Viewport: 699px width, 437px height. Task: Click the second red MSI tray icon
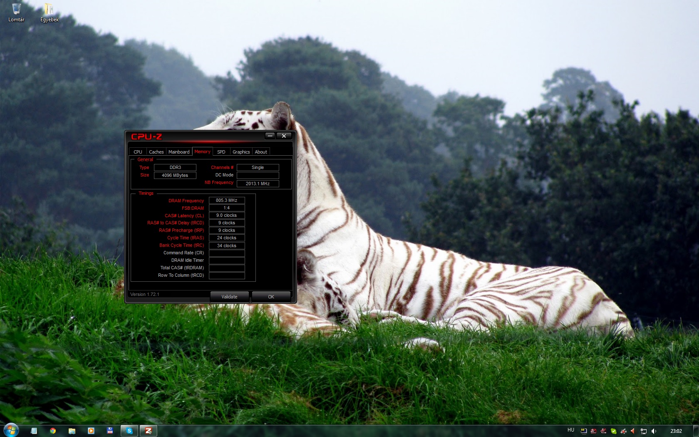tap(604, 431)
